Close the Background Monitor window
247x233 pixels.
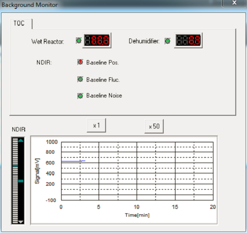[234, 3]
